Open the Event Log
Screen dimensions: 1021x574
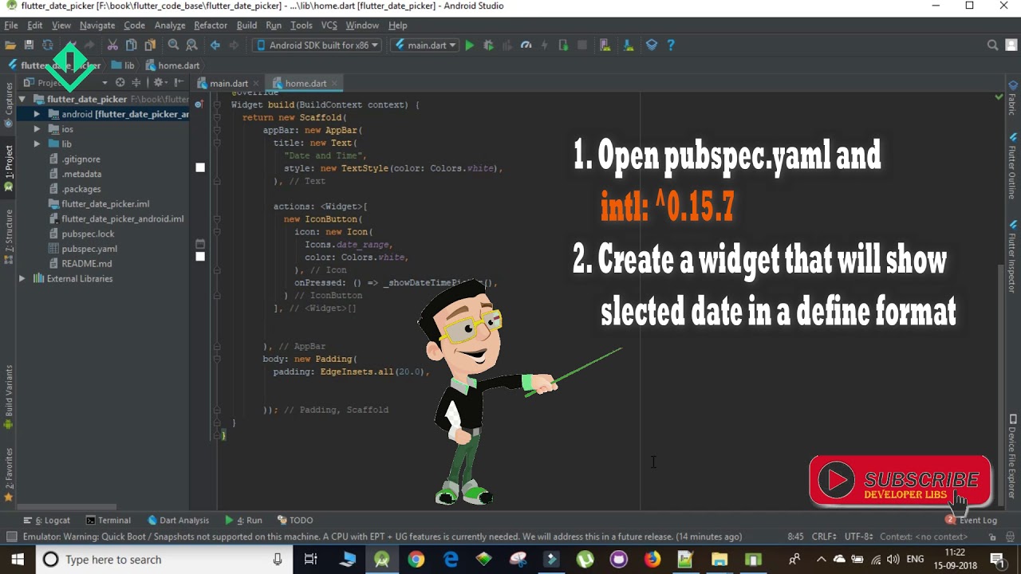[972, 521]
